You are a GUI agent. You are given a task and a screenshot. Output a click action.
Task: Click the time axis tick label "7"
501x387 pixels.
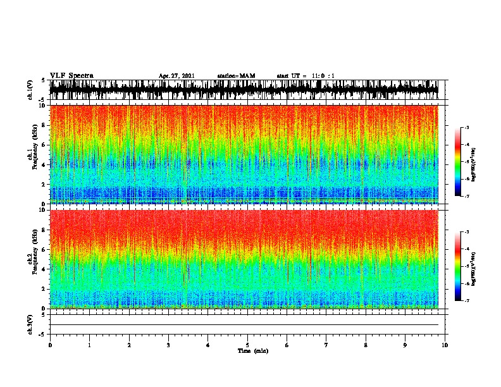pyautogui.click(x=326, y=345)
